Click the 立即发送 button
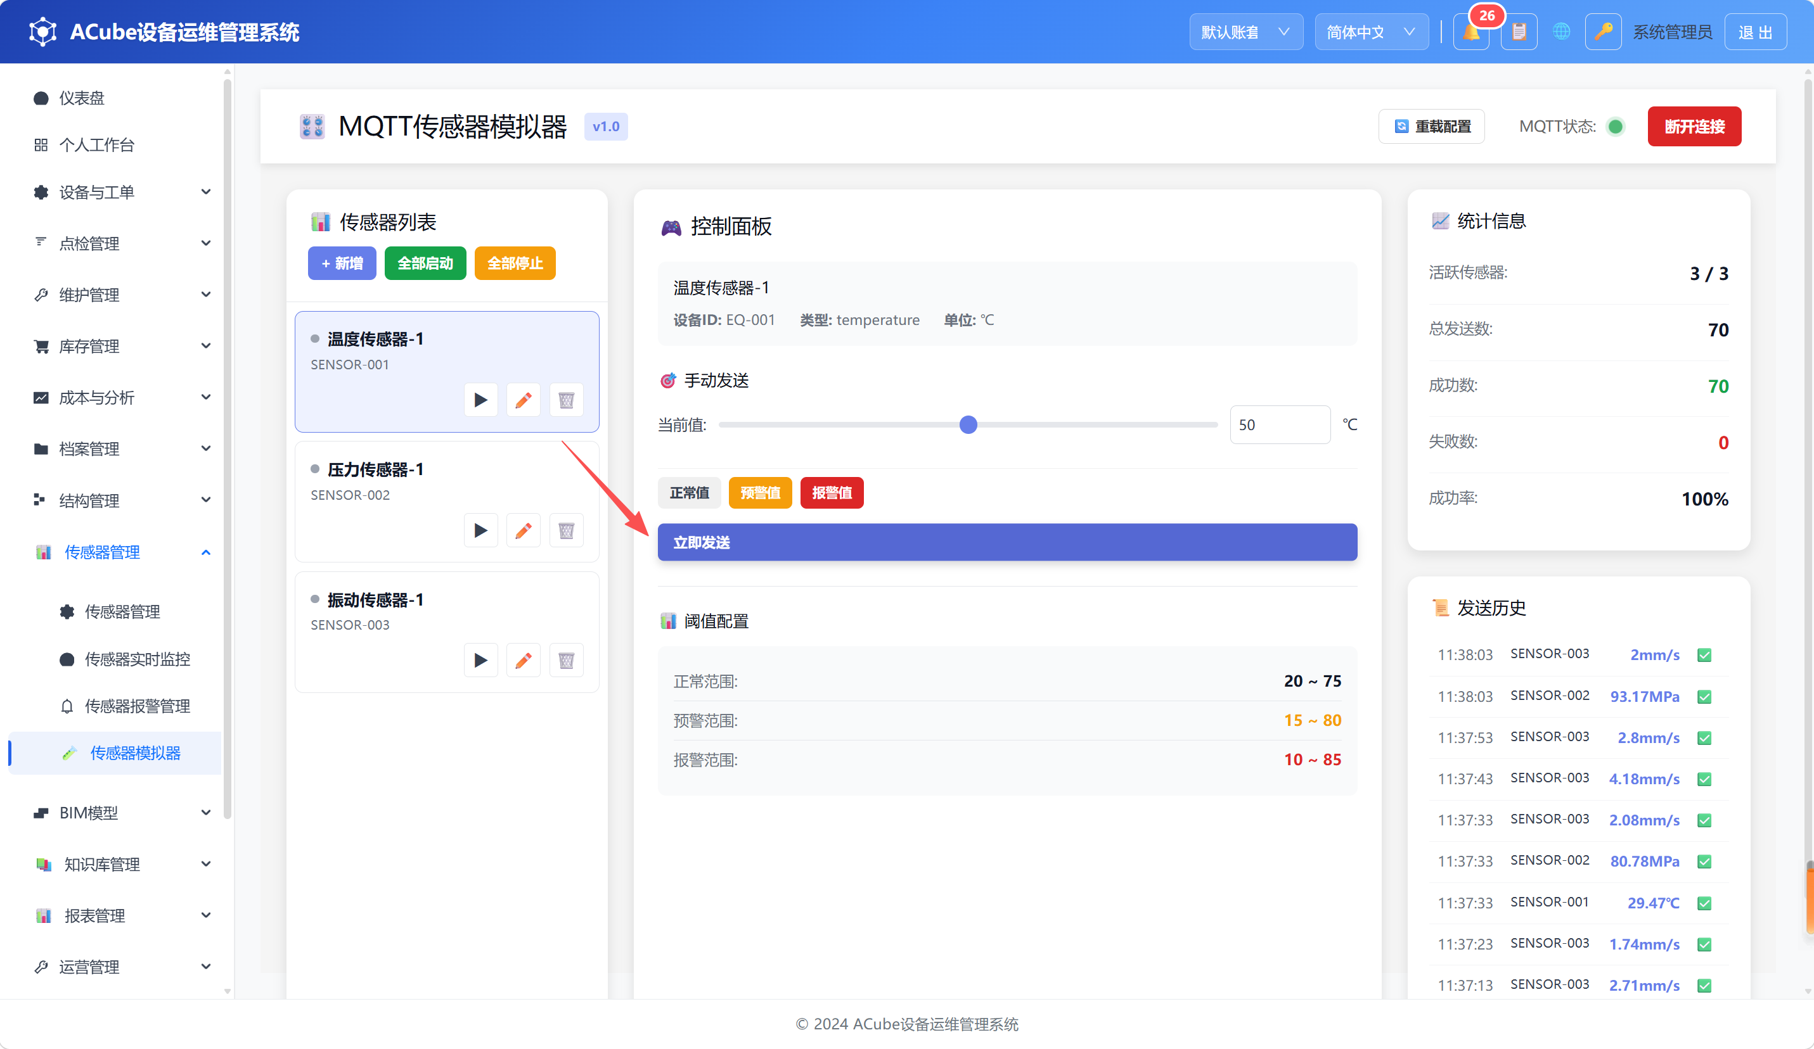This screenshot has height=1049, width=1814. 1007,542
